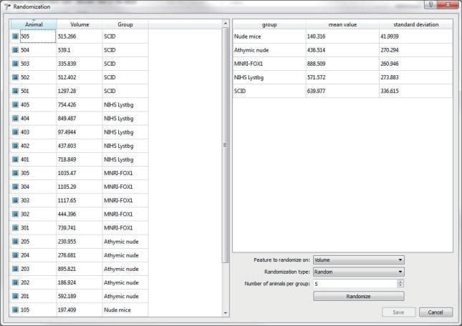This screenshot has height=326, width=462.
Task: Click the Group cell for animal 405
Action: (125, 104)
